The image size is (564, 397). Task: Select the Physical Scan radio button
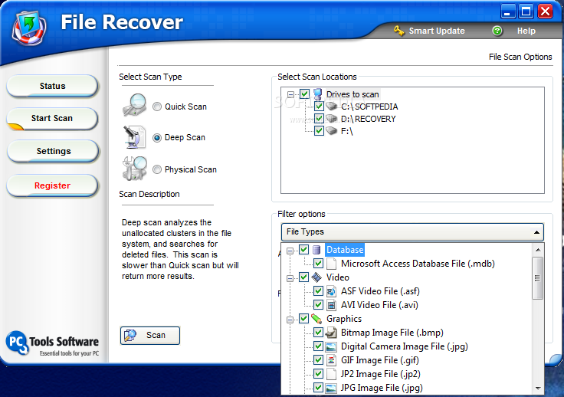[x=157, y=169]
